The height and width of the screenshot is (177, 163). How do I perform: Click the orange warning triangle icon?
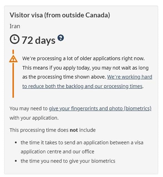pos(13,59)
